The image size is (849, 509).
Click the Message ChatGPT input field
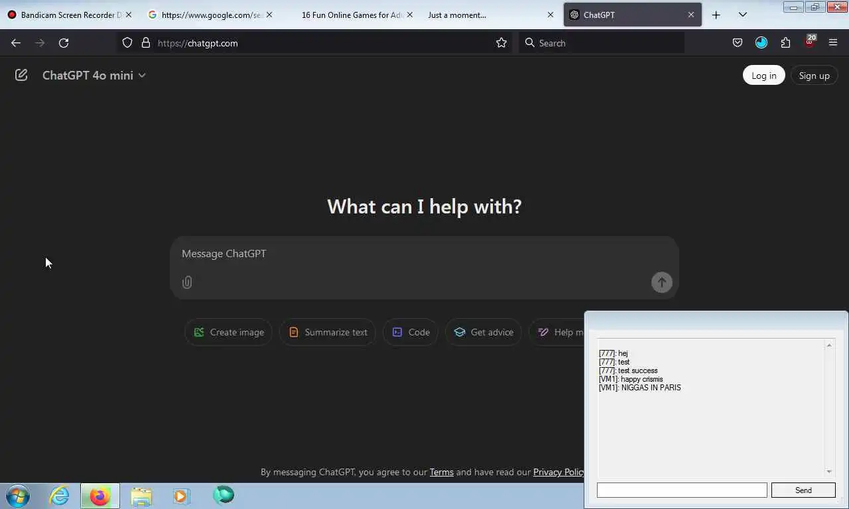coord(424,254)
